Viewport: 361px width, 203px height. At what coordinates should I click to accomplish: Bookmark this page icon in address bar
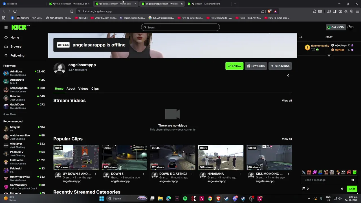(x=72, y=11)
